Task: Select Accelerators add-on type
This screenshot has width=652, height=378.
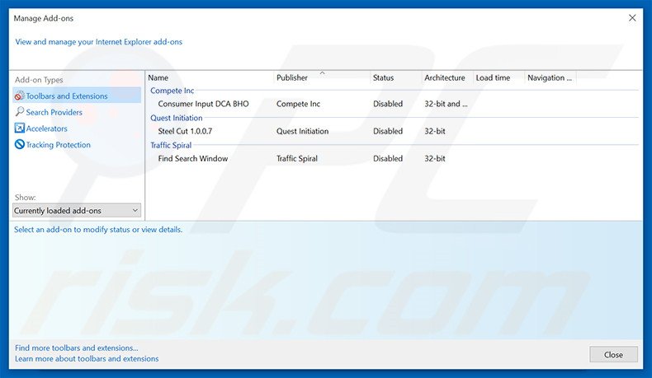Action: coord(46,128)
